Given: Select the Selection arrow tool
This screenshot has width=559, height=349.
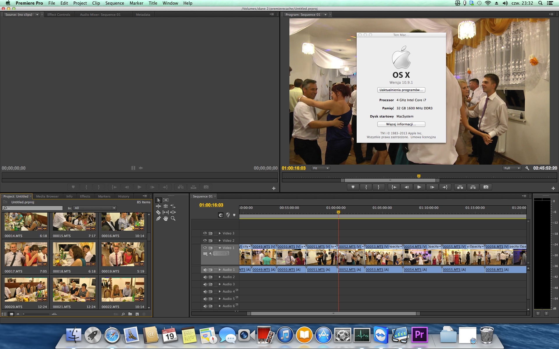Looking at the screenshot, I should point(158,200).
